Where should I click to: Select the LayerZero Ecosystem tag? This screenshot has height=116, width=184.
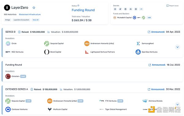(21, 20)
